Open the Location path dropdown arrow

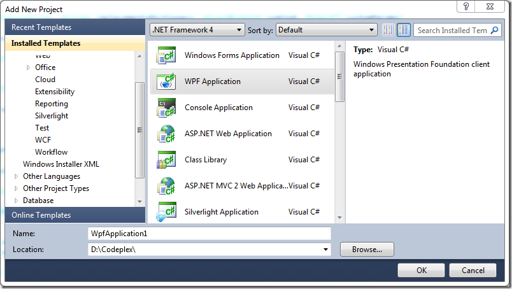(325, 250)
